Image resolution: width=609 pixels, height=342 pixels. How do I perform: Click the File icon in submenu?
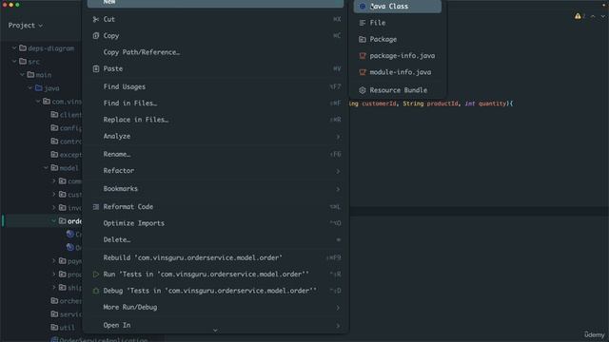coord(363,23)
